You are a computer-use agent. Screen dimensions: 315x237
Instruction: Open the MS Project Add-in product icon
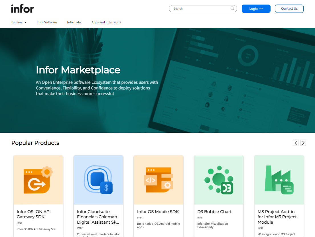click(279, 180)
